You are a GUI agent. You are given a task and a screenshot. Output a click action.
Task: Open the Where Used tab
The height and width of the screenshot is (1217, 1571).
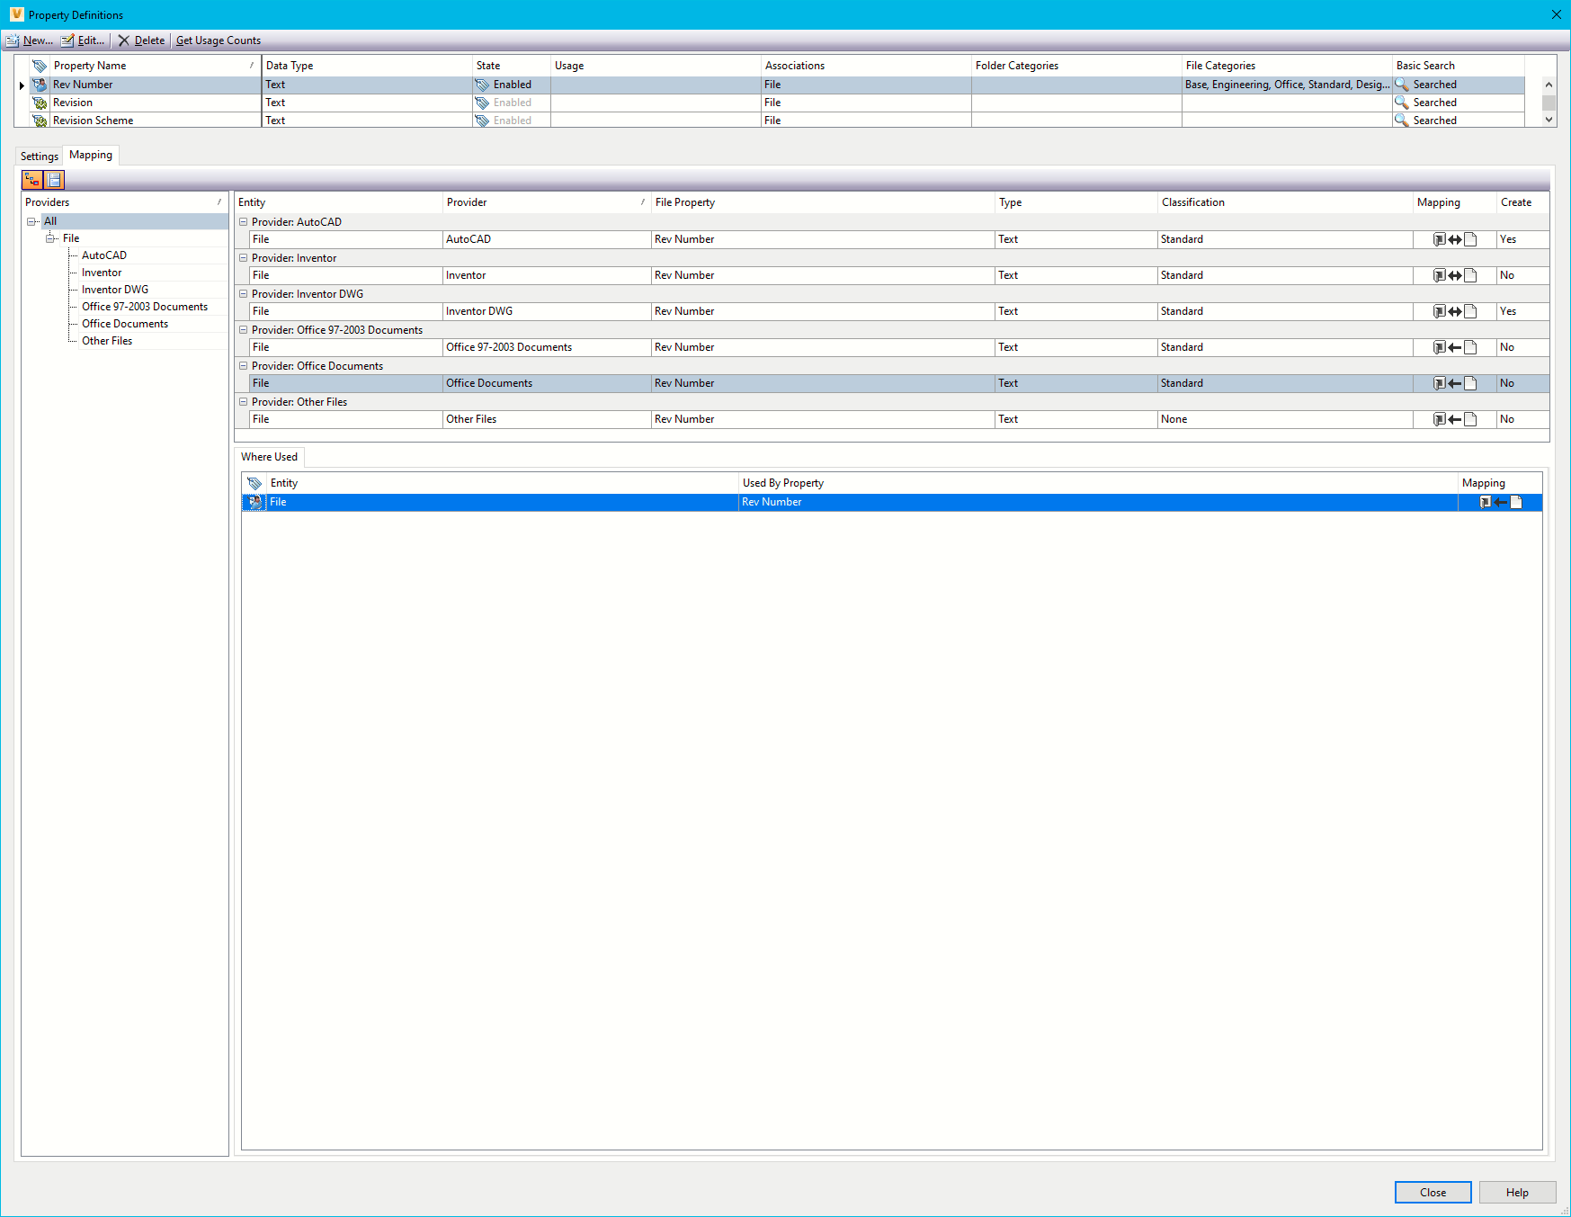click(x=268, y=456)
